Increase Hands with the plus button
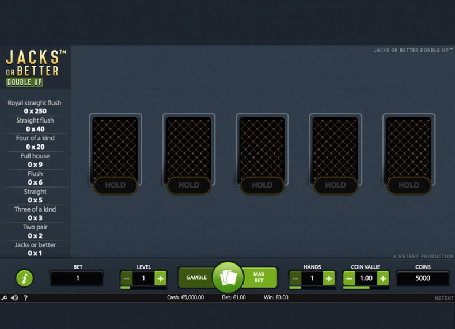Screen dimensions: 455x329 click(x=329, y=278)
